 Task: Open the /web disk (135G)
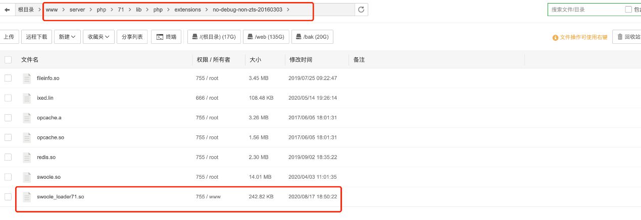coord(266,37)
